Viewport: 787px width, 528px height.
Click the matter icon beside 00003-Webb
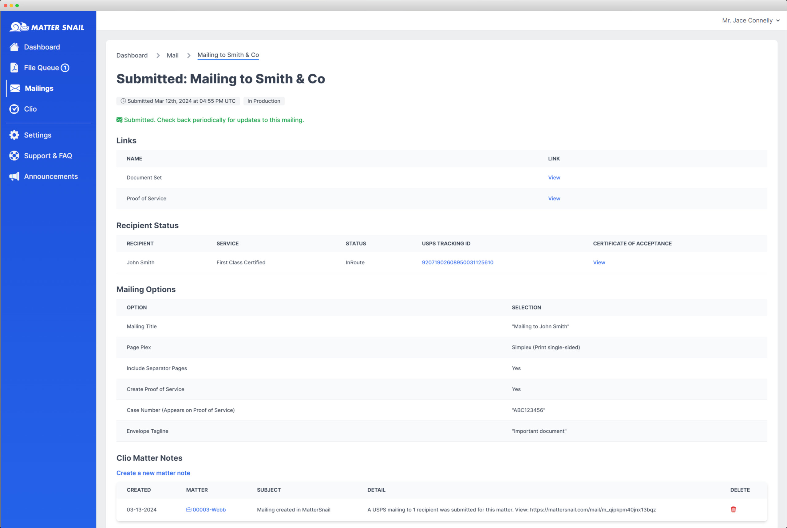188,510
